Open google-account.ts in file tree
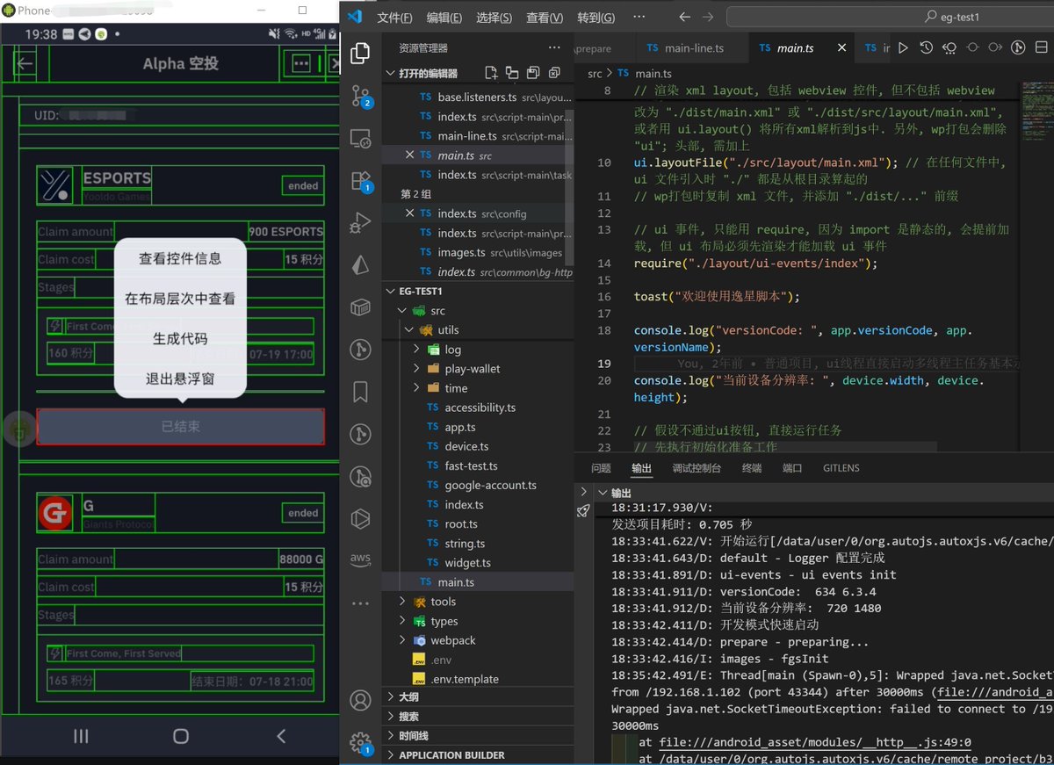This screenshot has width=1054, height=765. 490,485
